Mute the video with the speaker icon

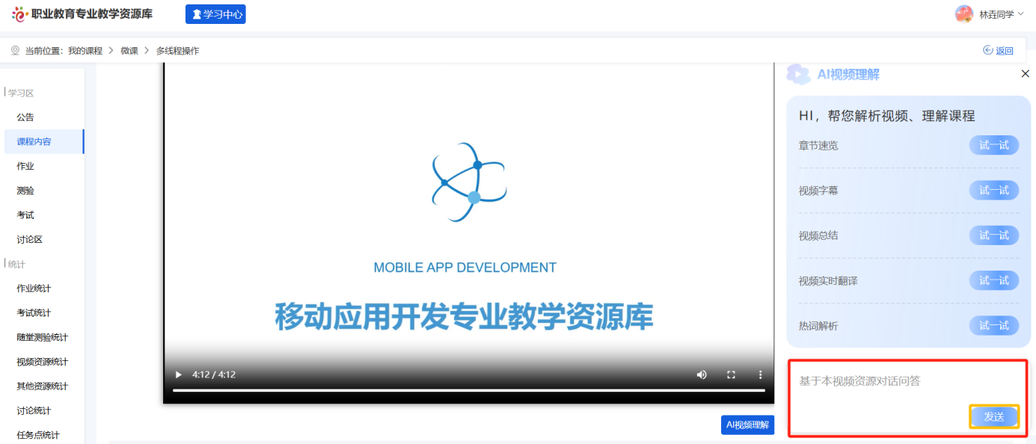[702, 374]
